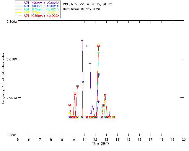Click the x-axis tick label 17

click(x=151, y=139)
